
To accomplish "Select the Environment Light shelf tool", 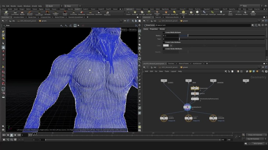I will tap(183, 13).
